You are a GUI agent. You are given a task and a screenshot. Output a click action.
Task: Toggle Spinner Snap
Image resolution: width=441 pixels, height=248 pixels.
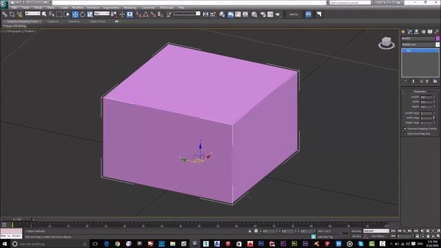[161, 14]
